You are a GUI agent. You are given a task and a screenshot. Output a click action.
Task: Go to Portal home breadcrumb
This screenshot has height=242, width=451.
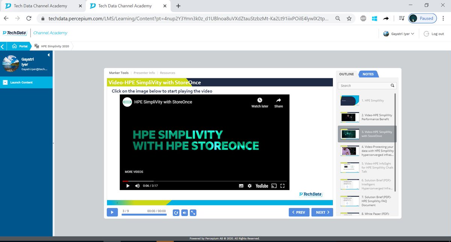(20, 46)
